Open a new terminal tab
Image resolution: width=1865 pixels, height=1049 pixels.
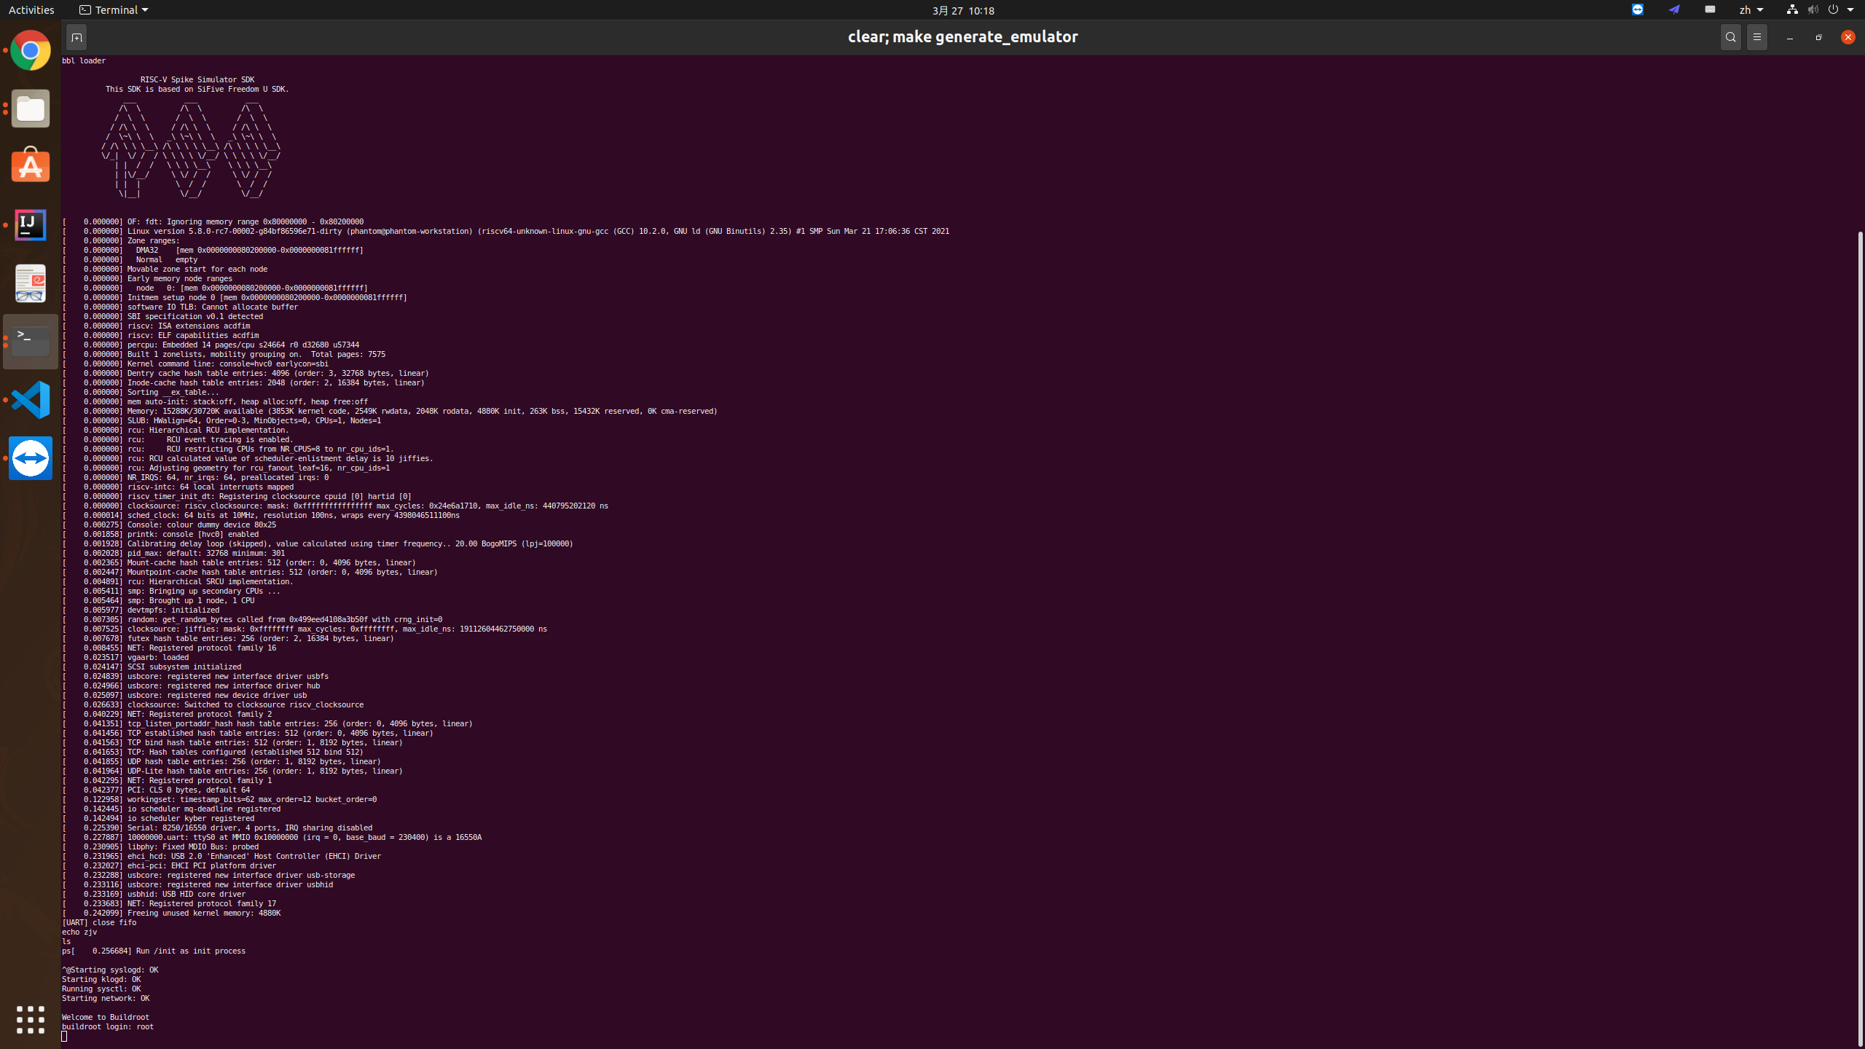76,37
